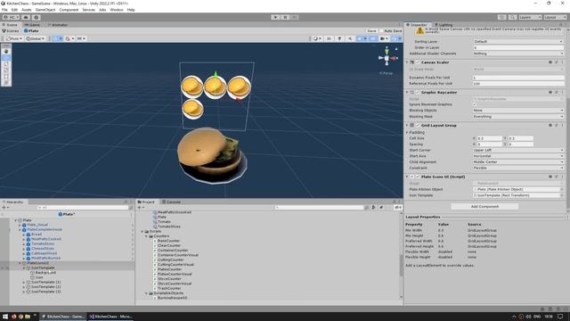This screenshot has width=570, height=321.
Task: Collapse the Canvas Scaler component
Action: (407, 62)
